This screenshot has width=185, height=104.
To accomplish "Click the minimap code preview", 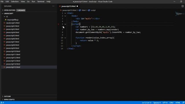I will point(180,14).
